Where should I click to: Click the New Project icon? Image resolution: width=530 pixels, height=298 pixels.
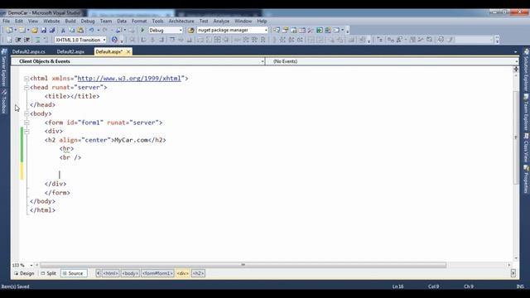click(x=9, y=31)
